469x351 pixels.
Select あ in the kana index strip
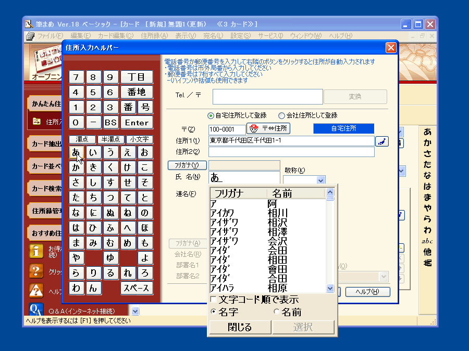(427, 132)
